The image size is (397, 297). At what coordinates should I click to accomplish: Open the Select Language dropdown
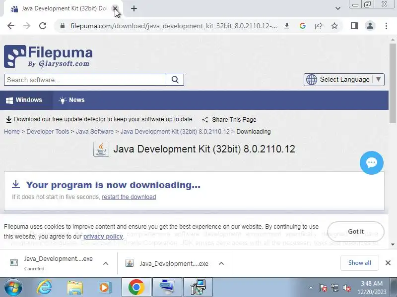pyautogui.click(x=344, y=80)
